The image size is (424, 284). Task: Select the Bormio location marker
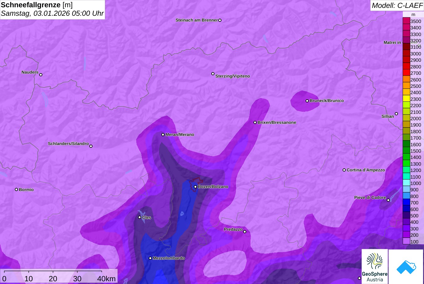(x=16, y=190)
